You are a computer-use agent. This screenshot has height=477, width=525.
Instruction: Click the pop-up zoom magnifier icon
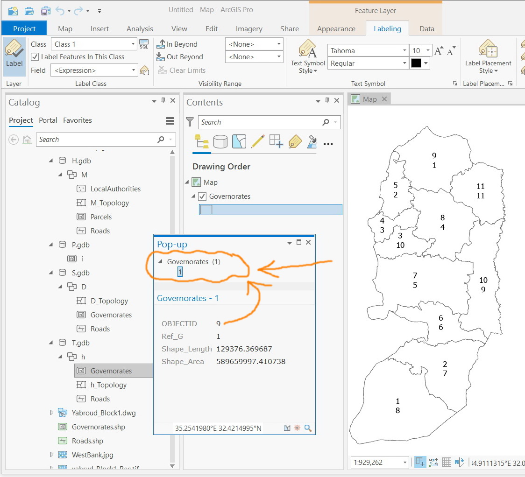click(308, 428)
